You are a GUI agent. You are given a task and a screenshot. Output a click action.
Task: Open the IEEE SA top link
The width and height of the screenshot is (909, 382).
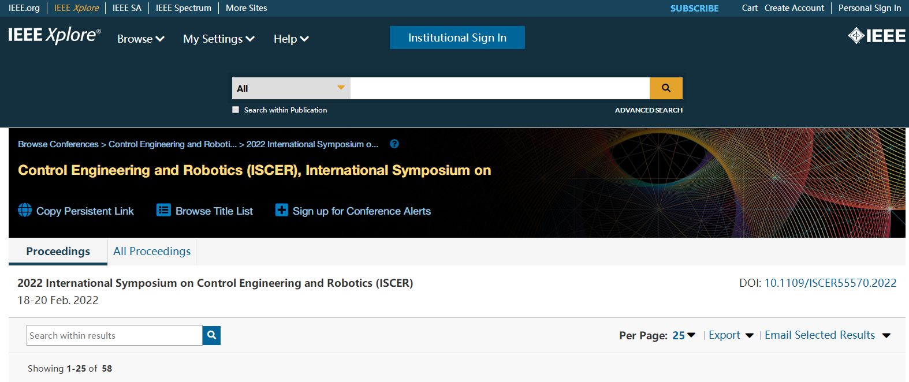point(127,8)
